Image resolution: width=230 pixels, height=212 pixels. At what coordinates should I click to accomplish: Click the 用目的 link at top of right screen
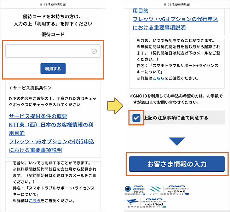[x=140, y=11]
